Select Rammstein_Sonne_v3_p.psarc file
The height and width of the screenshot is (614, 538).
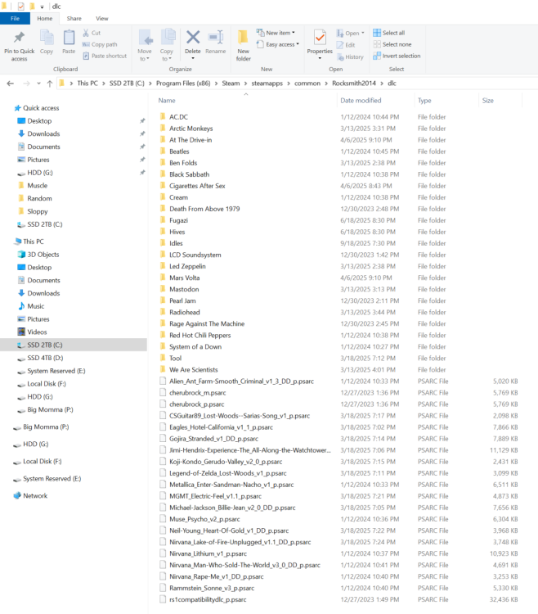click(x=212, y=588)
